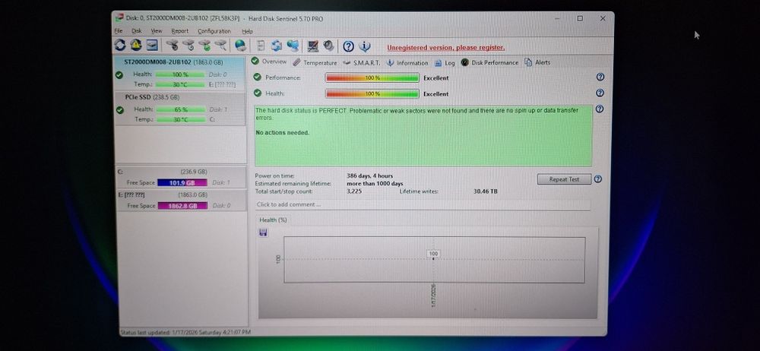
Task: Click the 'No actions needed.' status text
Action: (282, 133)
